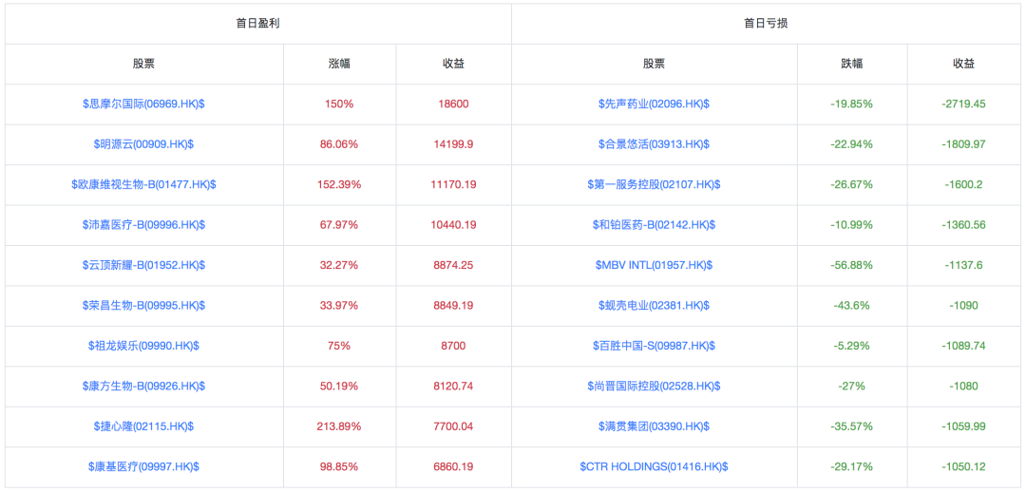Select the 33.97% gain value
Viewport: 1026px width, 492px height.
point(339,305)
